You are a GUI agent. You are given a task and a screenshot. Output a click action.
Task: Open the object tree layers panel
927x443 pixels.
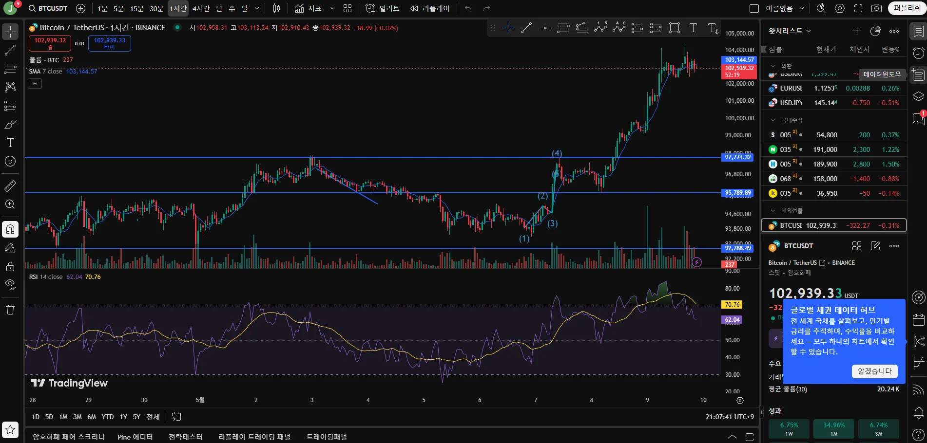point(918,96)
